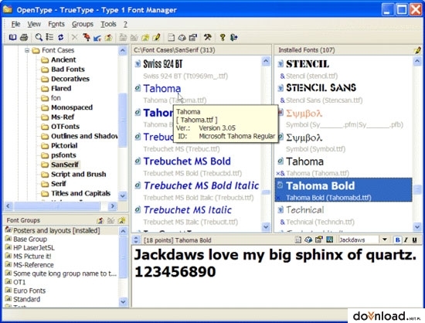Click the open book icon in toolbar
The height and width of the screenshot is (323, 425).
click(12, 37)
